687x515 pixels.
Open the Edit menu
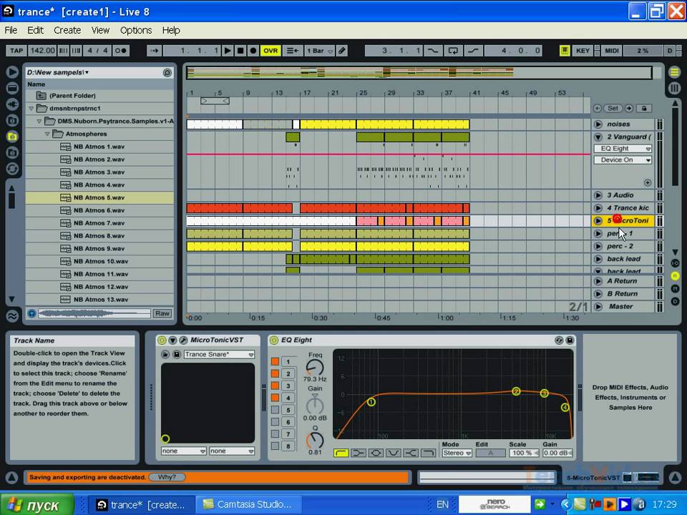[36, 30]
